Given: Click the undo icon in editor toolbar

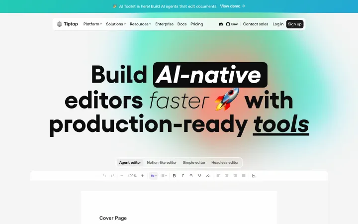Looking at the screenshot, I should tap(104, 176).
